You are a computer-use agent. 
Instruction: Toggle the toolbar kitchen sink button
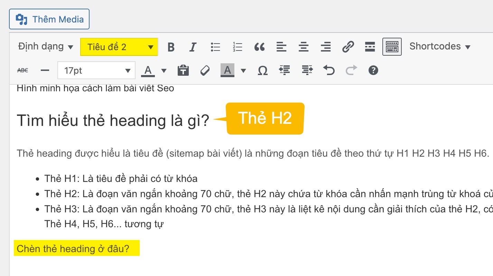[x=392, y=47]
